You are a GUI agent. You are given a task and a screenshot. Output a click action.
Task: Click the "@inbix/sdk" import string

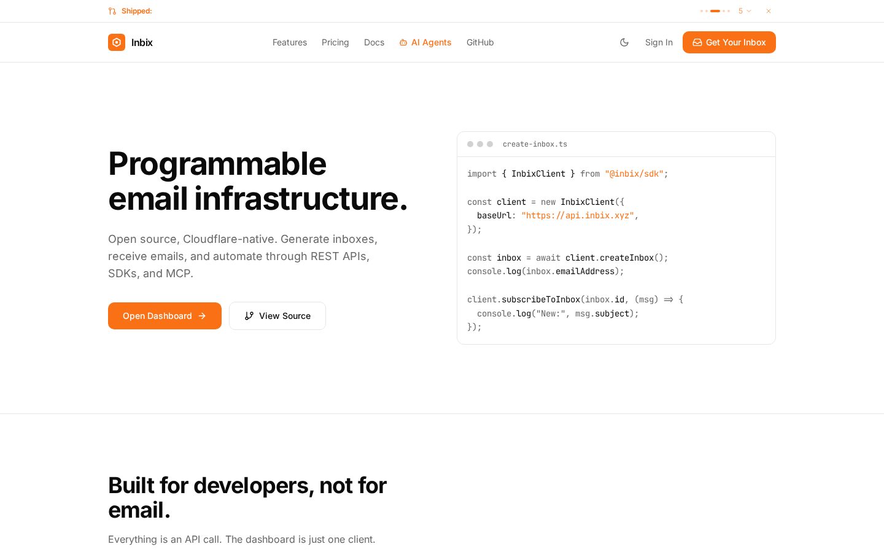pos(634,174)
